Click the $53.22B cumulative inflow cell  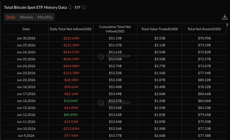pos(115,73)
